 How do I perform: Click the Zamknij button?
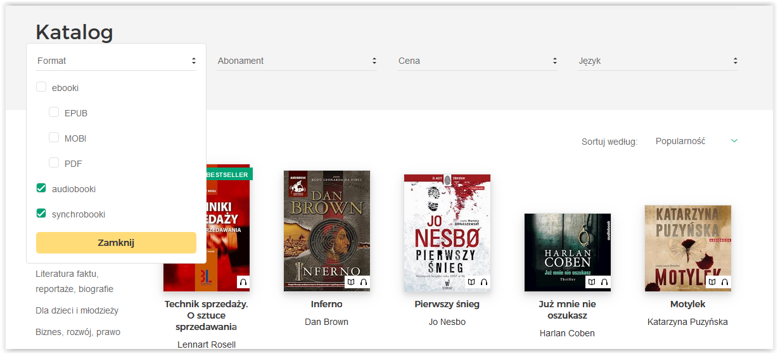tap(116, 243)
